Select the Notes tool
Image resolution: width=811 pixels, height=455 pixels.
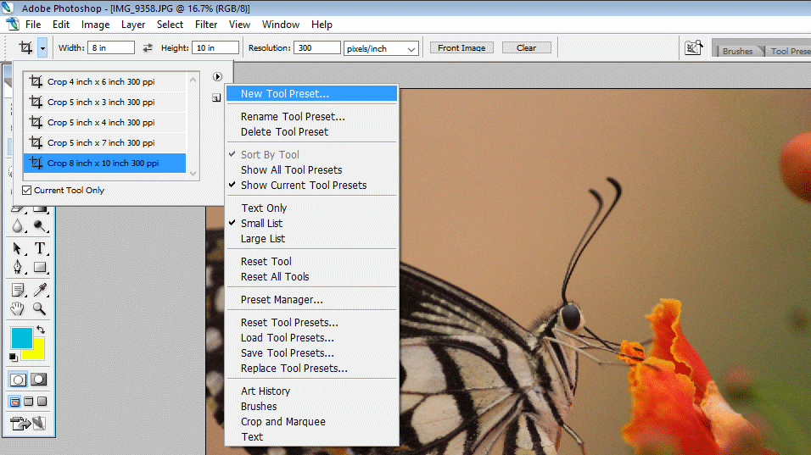click(18, 290)
